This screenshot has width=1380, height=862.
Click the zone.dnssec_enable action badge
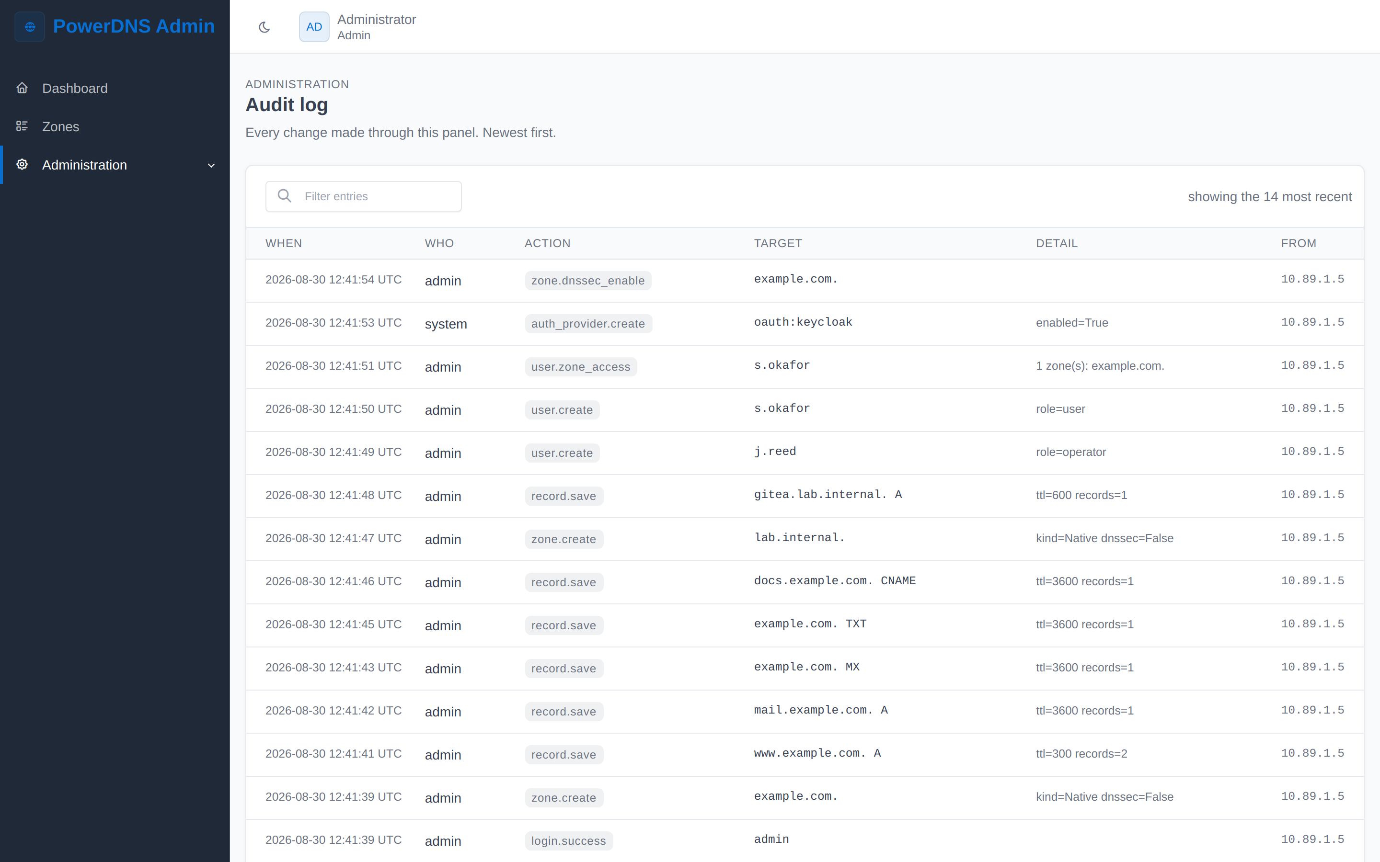click(588, 281)
